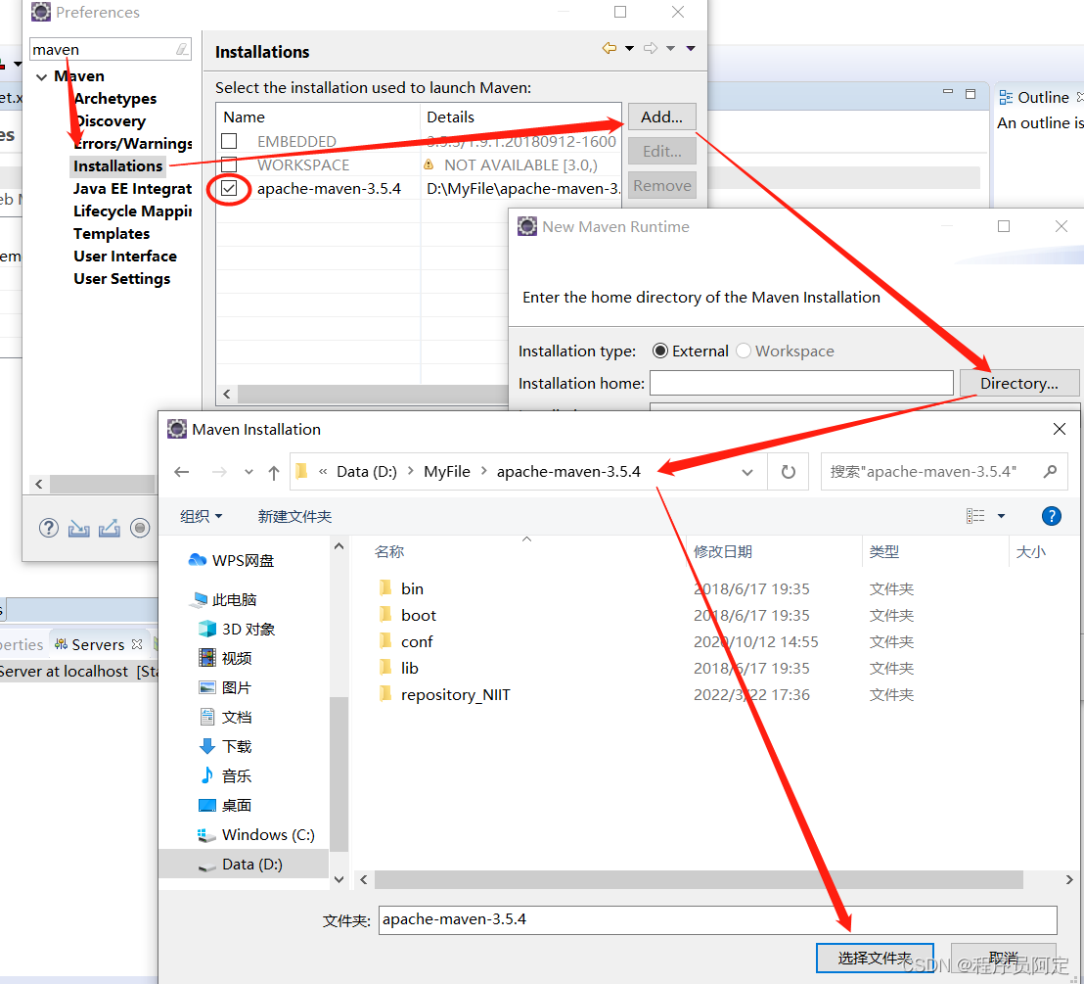Open 音乐 folder in navigation pane
1084x984 pixels.
tap(225, 775)
